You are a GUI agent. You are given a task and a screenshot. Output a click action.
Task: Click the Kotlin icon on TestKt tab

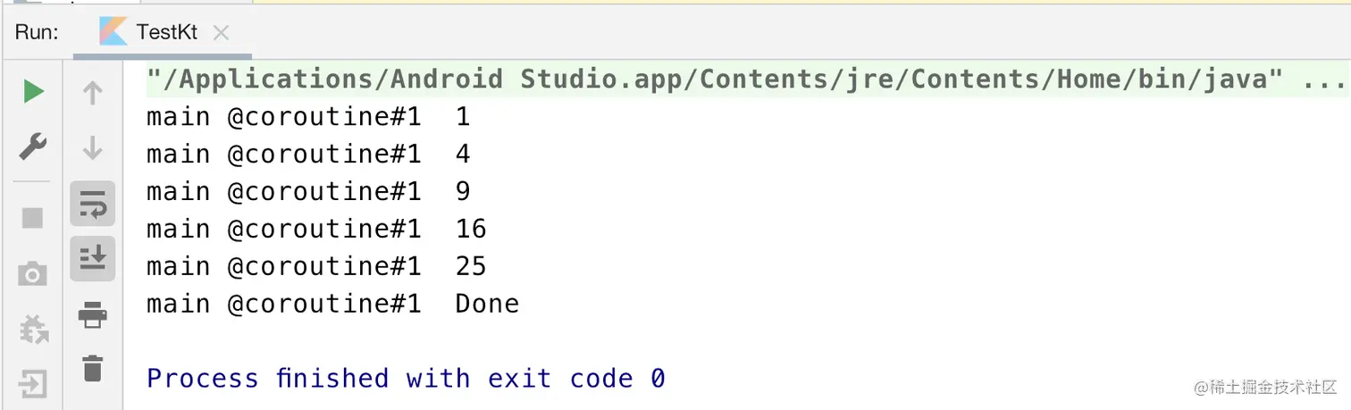coord(113,32)
